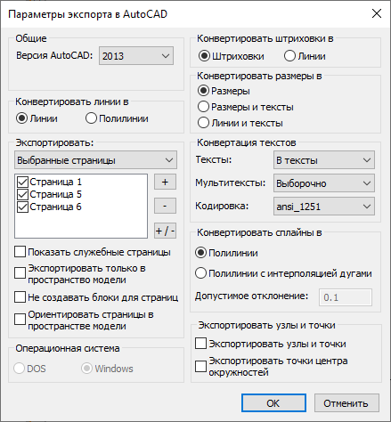Viewport: 391px width, 422px height.
Task: Open the Мультитексты dropdown showing Выборочно
Action: (324, 183)
